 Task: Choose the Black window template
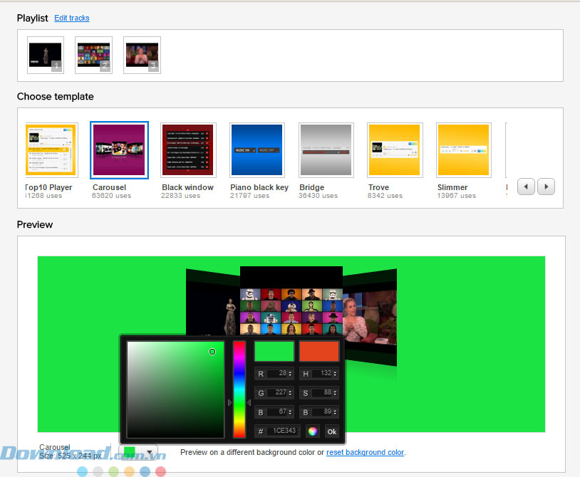click(188, 150)
